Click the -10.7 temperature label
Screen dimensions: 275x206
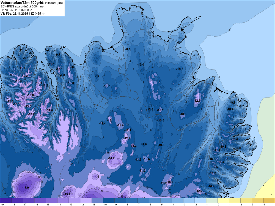pos(106,86)
